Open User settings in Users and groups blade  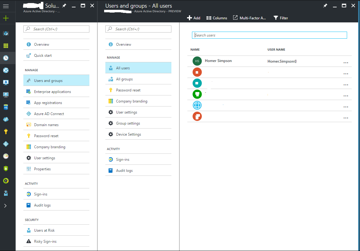(x=138, y=112)
